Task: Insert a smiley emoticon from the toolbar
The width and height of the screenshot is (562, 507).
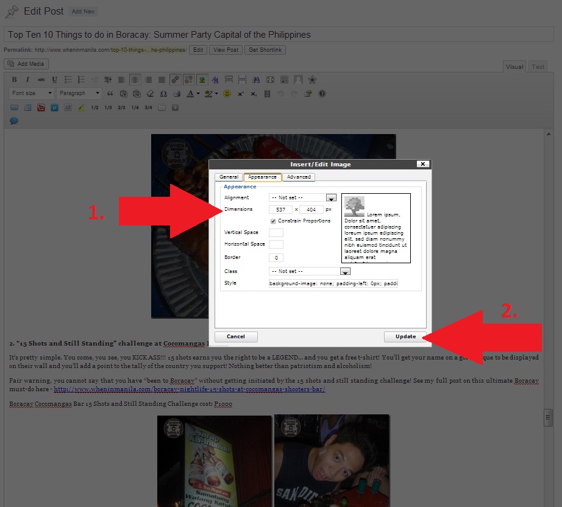Action: (x=227, y=94)
